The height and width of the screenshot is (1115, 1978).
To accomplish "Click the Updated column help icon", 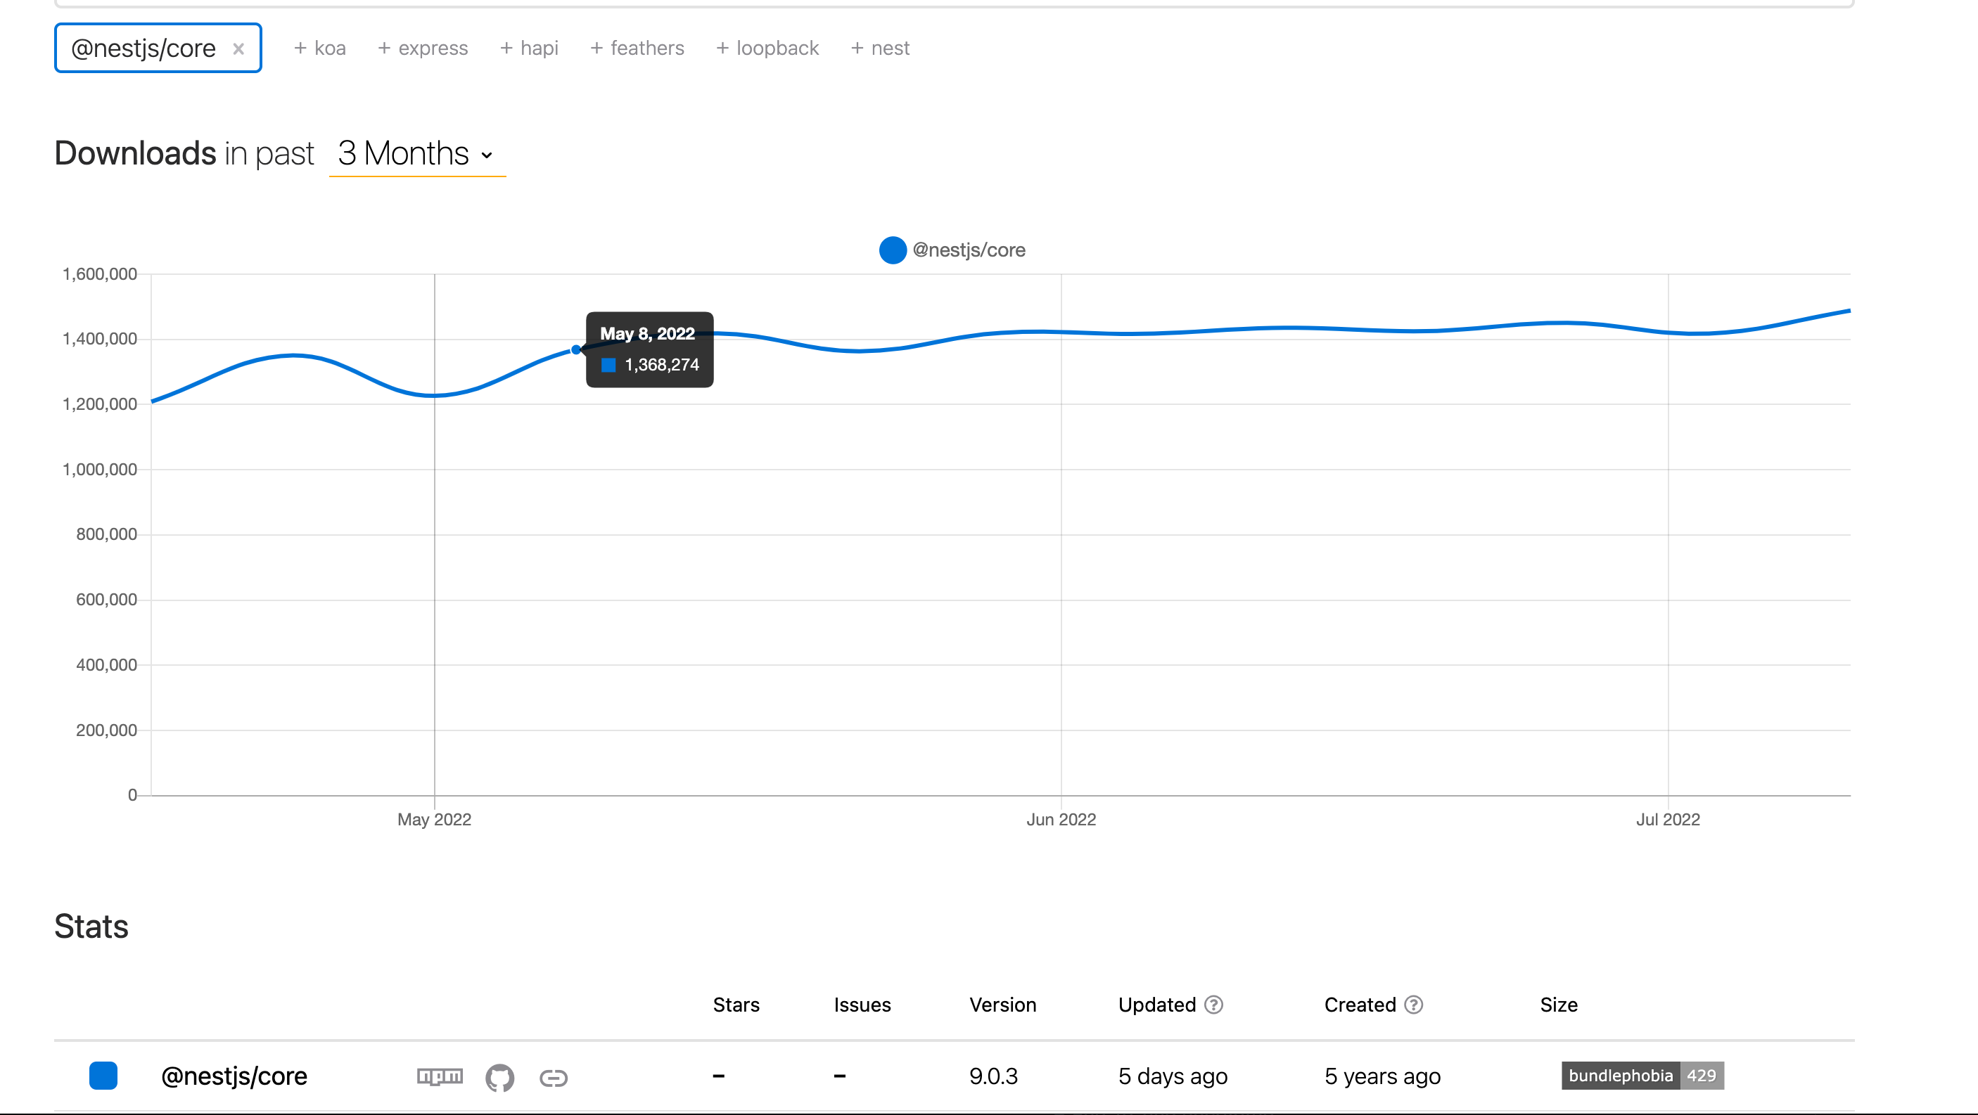I will [x=1213, y=1005].
